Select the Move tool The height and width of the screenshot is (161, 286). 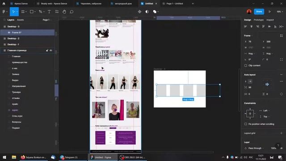pos(13,12)
